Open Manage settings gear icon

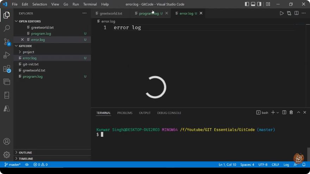7,155
